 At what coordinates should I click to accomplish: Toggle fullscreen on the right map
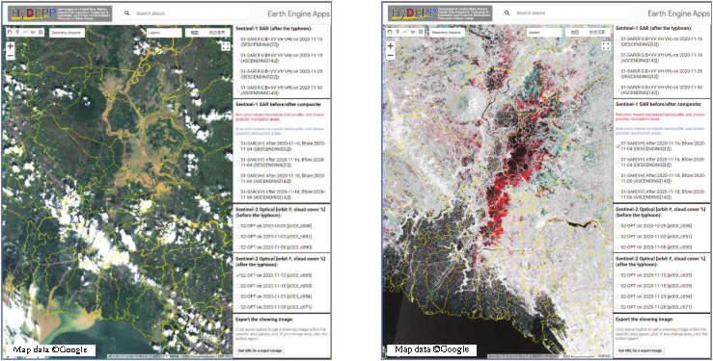click(606, 46)
